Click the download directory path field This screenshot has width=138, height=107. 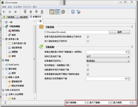[x=77, y=32]
